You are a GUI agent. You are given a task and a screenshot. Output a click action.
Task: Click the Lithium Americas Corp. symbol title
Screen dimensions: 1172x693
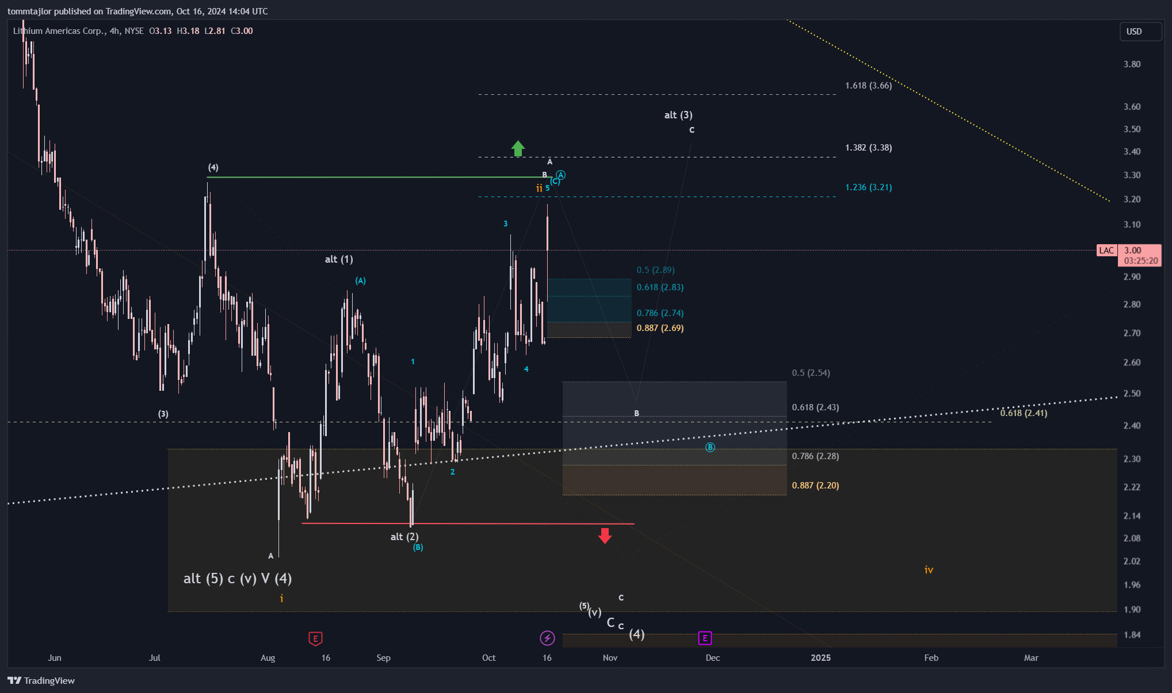click(x=59, y=31)
